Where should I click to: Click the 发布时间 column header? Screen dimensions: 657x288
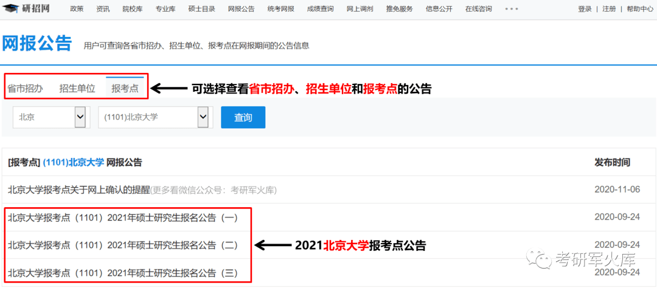coord(612,163)
